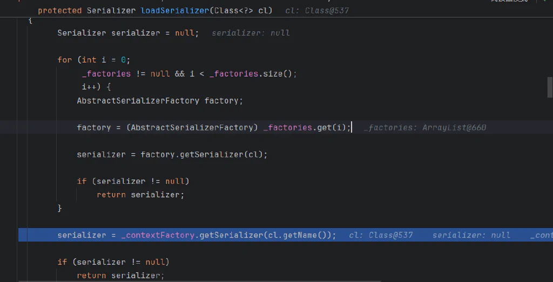
Task: Select the highlighted execution line with _contextFactory
Action: [x=286, y=235]
